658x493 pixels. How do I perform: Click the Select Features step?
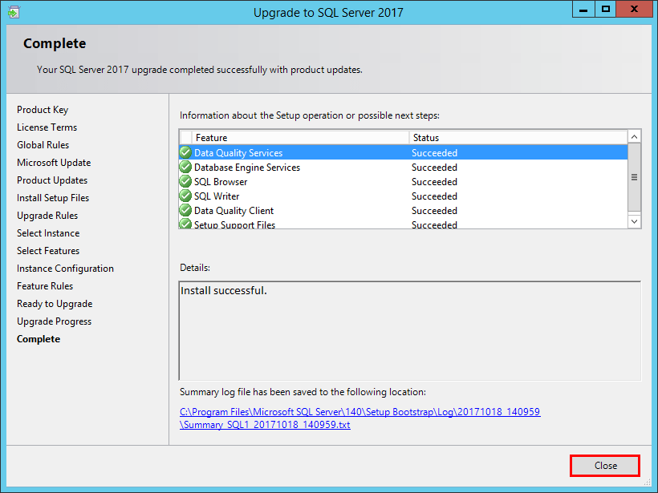(48, 251)
